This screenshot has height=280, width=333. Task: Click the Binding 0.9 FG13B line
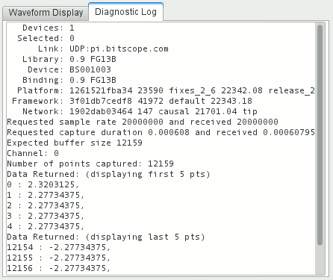coord(69,80)
